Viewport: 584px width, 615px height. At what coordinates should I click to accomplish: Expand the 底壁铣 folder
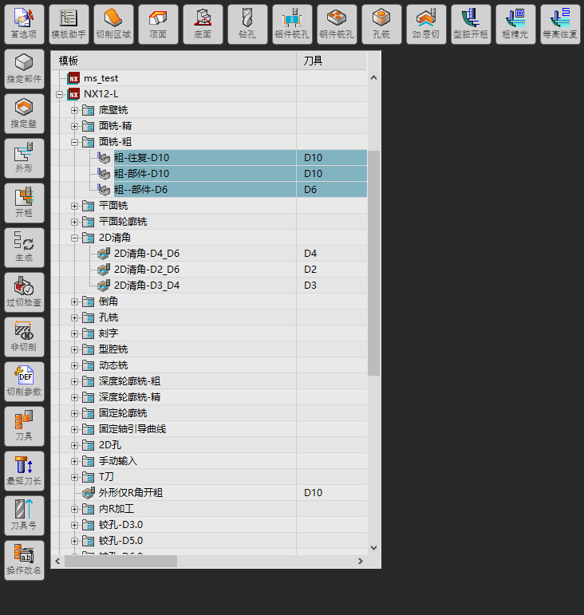tap(74, 111)
